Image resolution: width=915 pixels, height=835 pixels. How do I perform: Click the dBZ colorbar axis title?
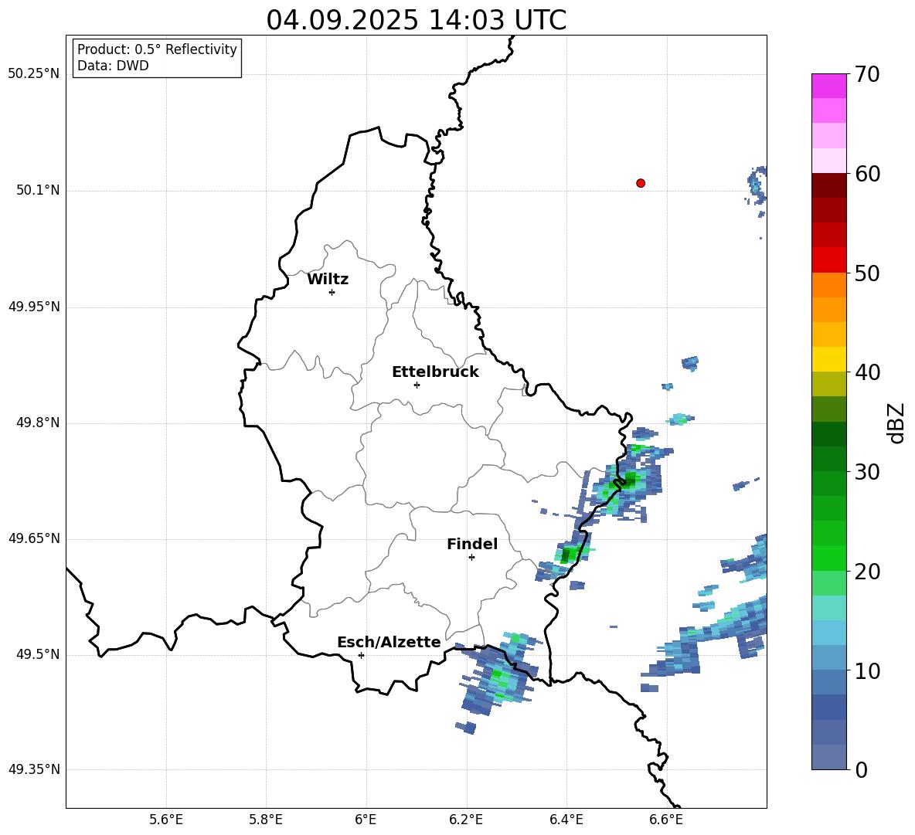pyautogui.click(x=897, y=423)
